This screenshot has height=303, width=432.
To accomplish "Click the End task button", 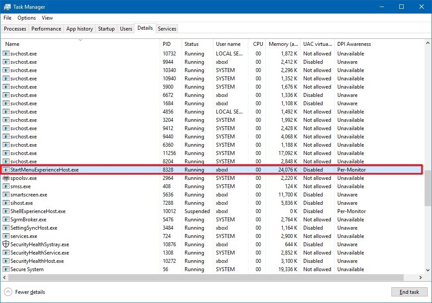I will 409,292.
